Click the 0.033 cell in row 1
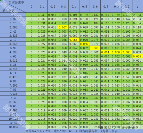 coord(42,15)
